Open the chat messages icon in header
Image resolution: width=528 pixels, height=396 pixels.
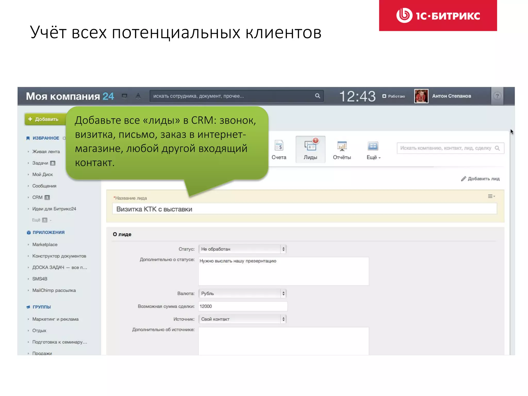(125, 96)
